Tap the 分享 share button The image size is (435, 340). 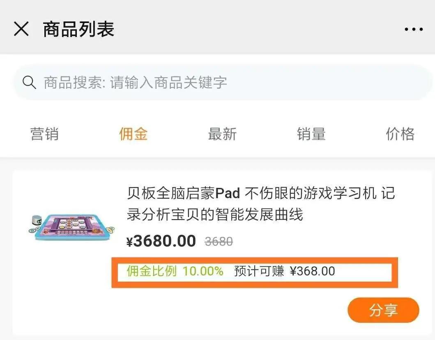click(383, 310)
